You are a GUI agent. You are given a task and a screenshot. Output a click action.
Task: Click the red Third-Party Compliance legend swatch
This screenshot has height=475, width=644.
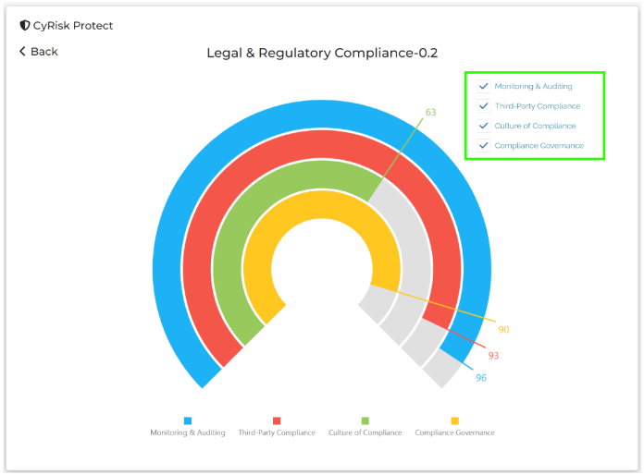pyautogui.click(x=277, y=420)
